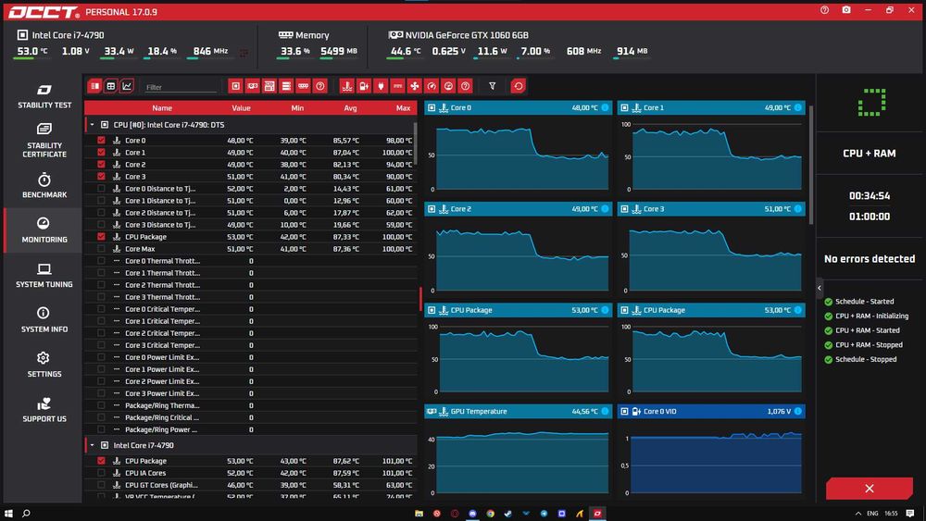Click the fan sensor filter icon
Image resolution: width=926 pixels, height=521 pixels.
click(x=415, y=86)
